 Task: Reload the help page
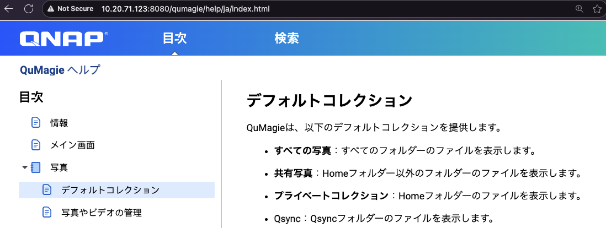pos(29,9)
